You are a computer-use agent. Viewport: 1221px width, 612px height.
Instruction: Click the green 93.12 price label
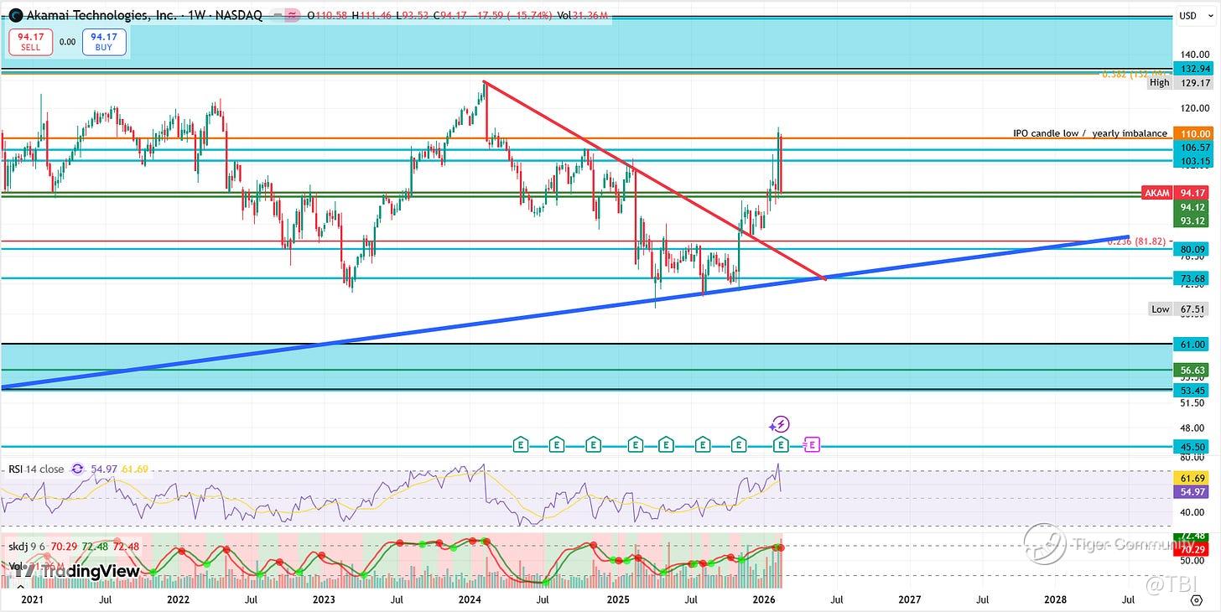pyautogui.click(x=1193, y=220)
